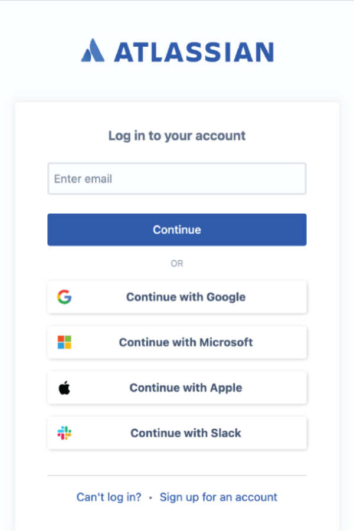Image resolution: width=354 pixels, height=531 pixels.
Task: Choose the Continue with Microsoft label
Action: point(186,342)
